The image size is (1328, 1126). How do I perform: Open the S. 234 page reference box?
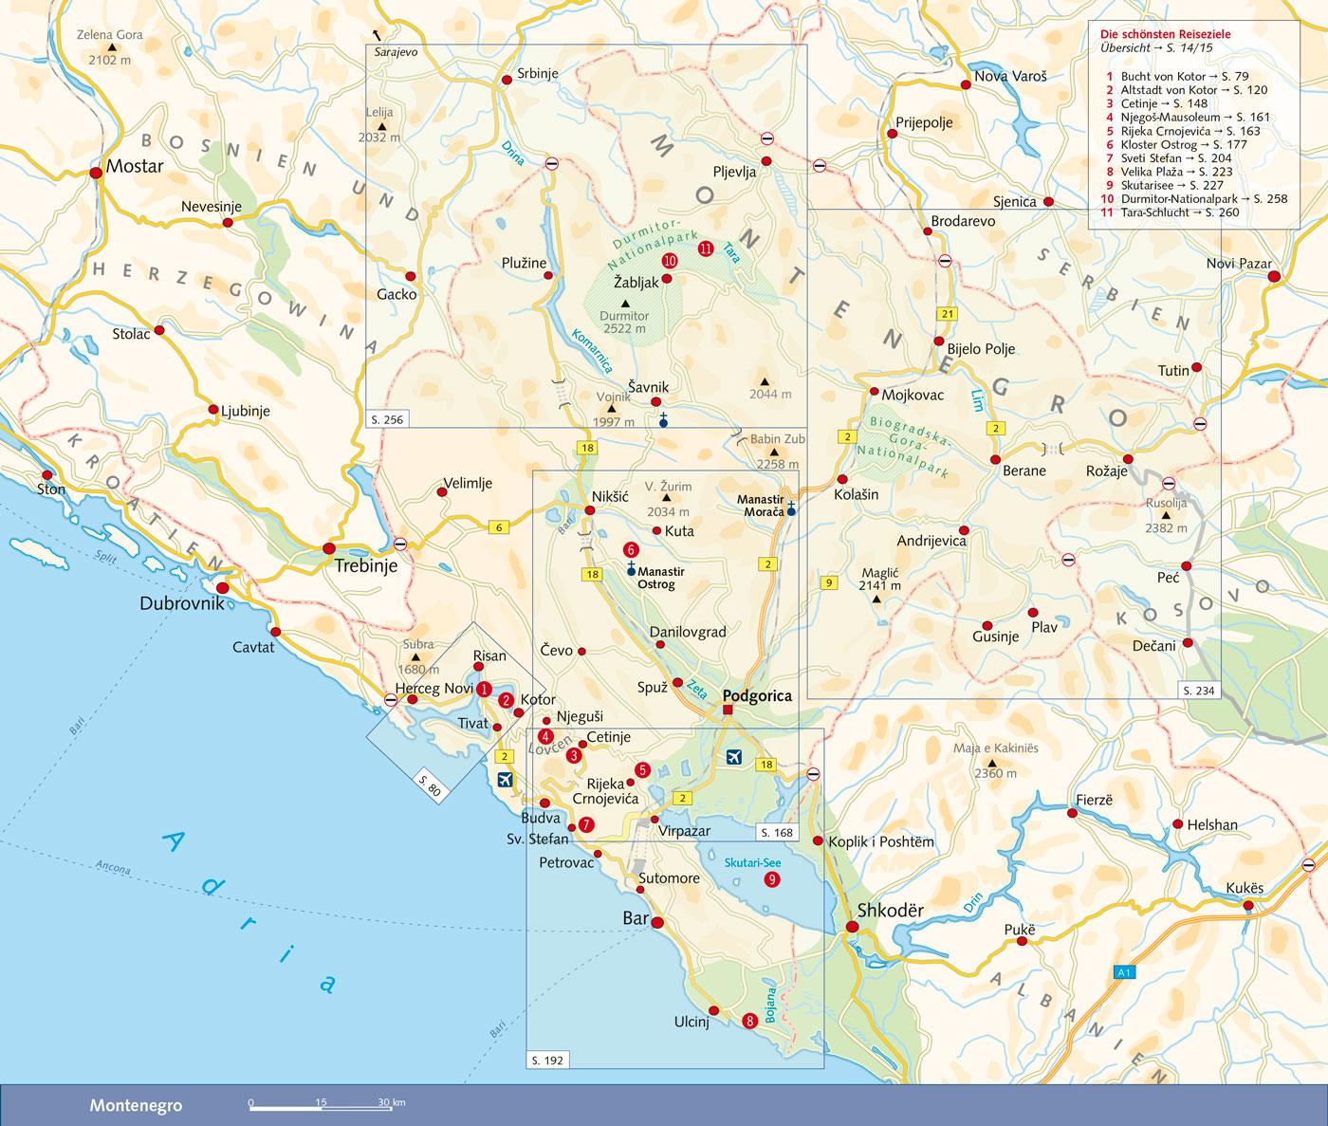[x=1200, y=691]
